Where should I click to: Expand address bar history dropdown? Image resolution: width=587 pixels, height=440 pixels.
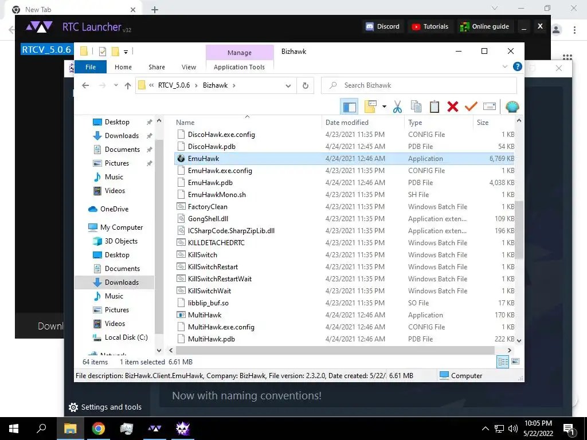[x=288, y=86]
